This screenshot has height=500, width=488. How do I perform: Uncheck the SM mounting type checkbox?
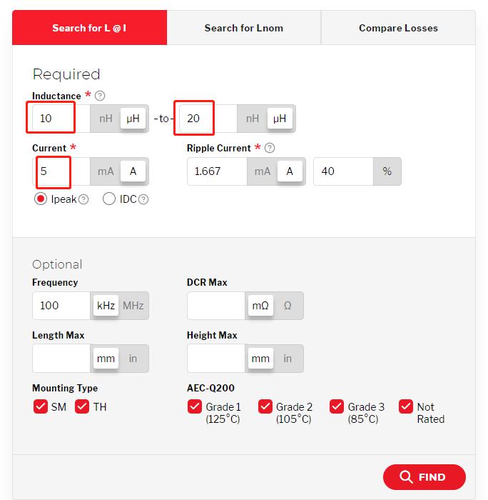point(41,407)
